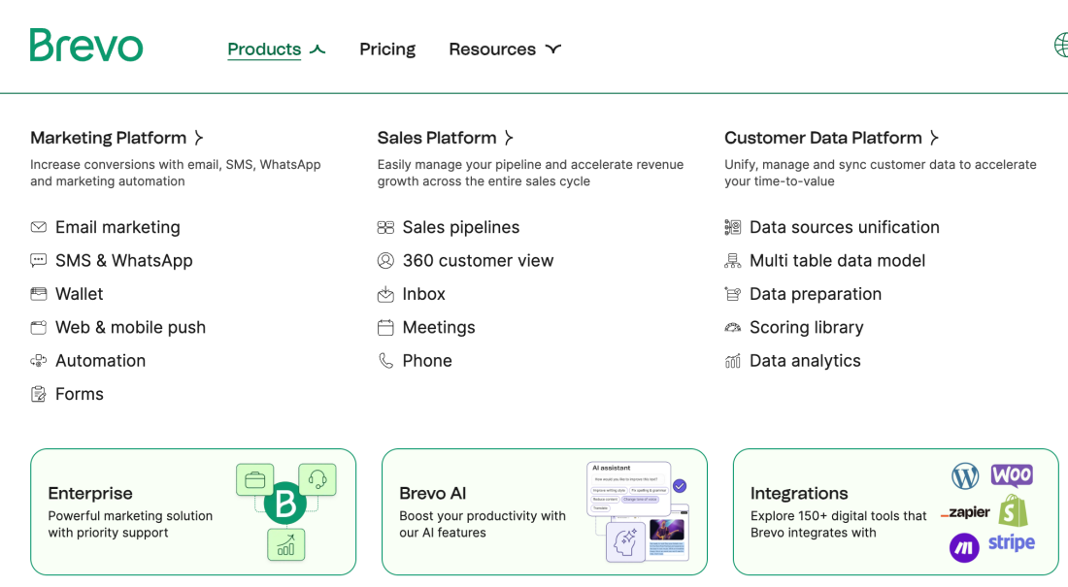Open the globe language selector
Viewport: 1068px width, 587px height.
[x=1060, y=46]
